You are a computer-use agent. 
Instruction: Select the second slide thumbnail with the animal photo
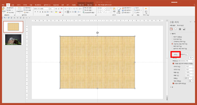[x=13, y=39]
